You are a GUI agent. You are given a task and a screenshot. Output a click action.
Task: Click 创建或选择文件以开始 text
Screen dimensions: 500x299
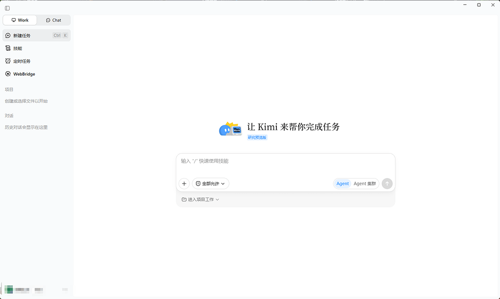[x=26, y=101]
